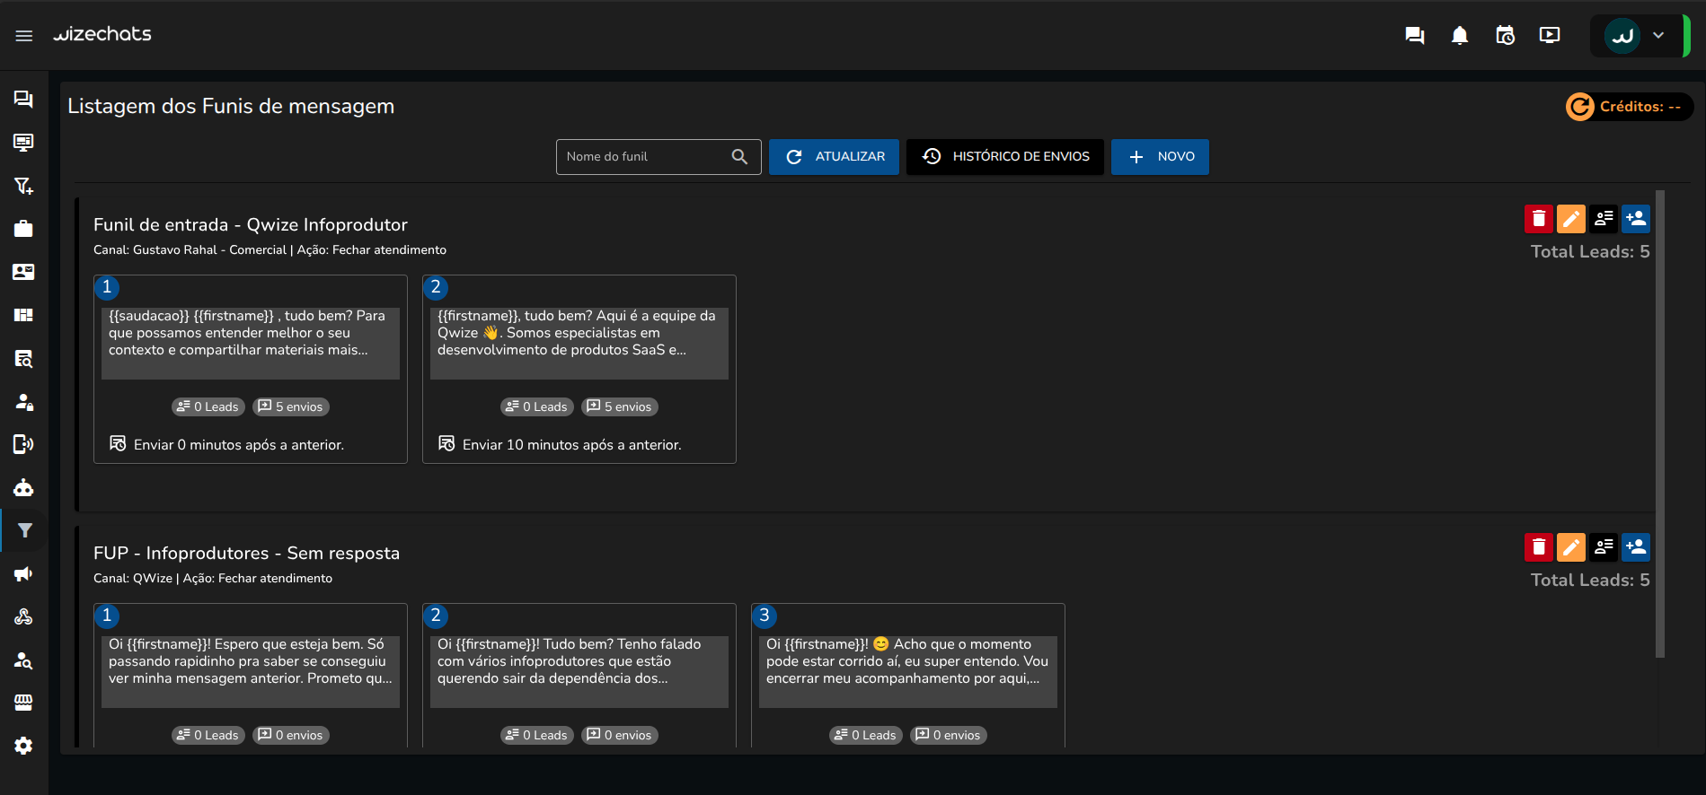Open step 2 message about equipe da Qwize
Viewport: 1706px width, 795px height.
click(579, 344)
